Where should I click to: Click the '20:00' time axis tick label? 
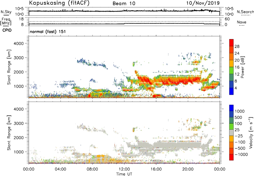point(188,169)
